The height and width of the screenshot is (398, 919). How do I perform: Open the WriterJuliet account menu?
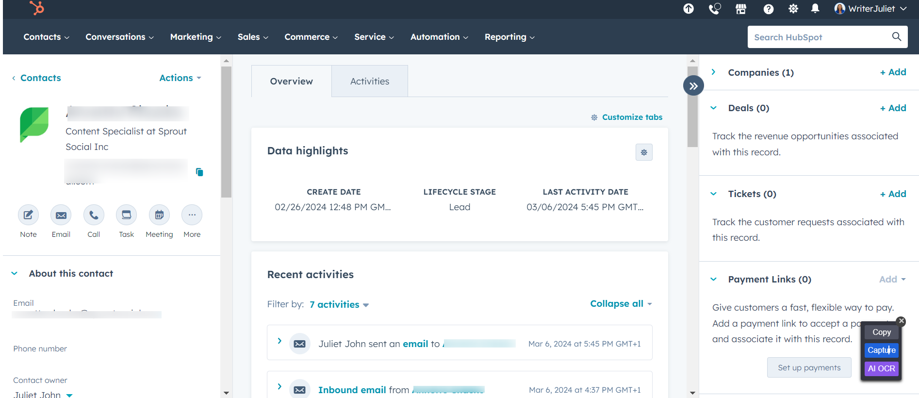pos(870,9)
